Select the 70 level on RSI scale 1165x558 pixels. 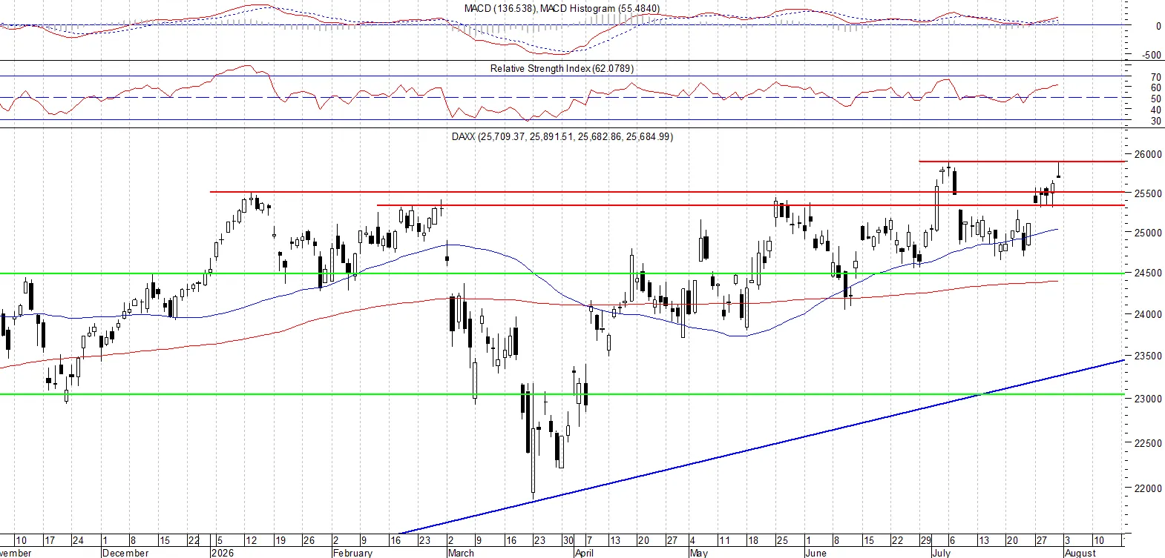click(x=1156, y=77)
